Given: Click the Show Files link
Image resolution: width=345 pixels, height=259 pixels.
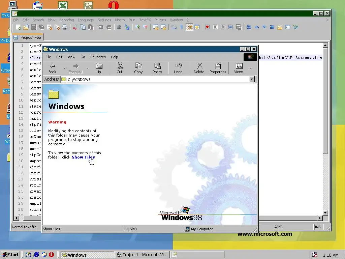Looking at the screenshot, I should tap(84, 157).
